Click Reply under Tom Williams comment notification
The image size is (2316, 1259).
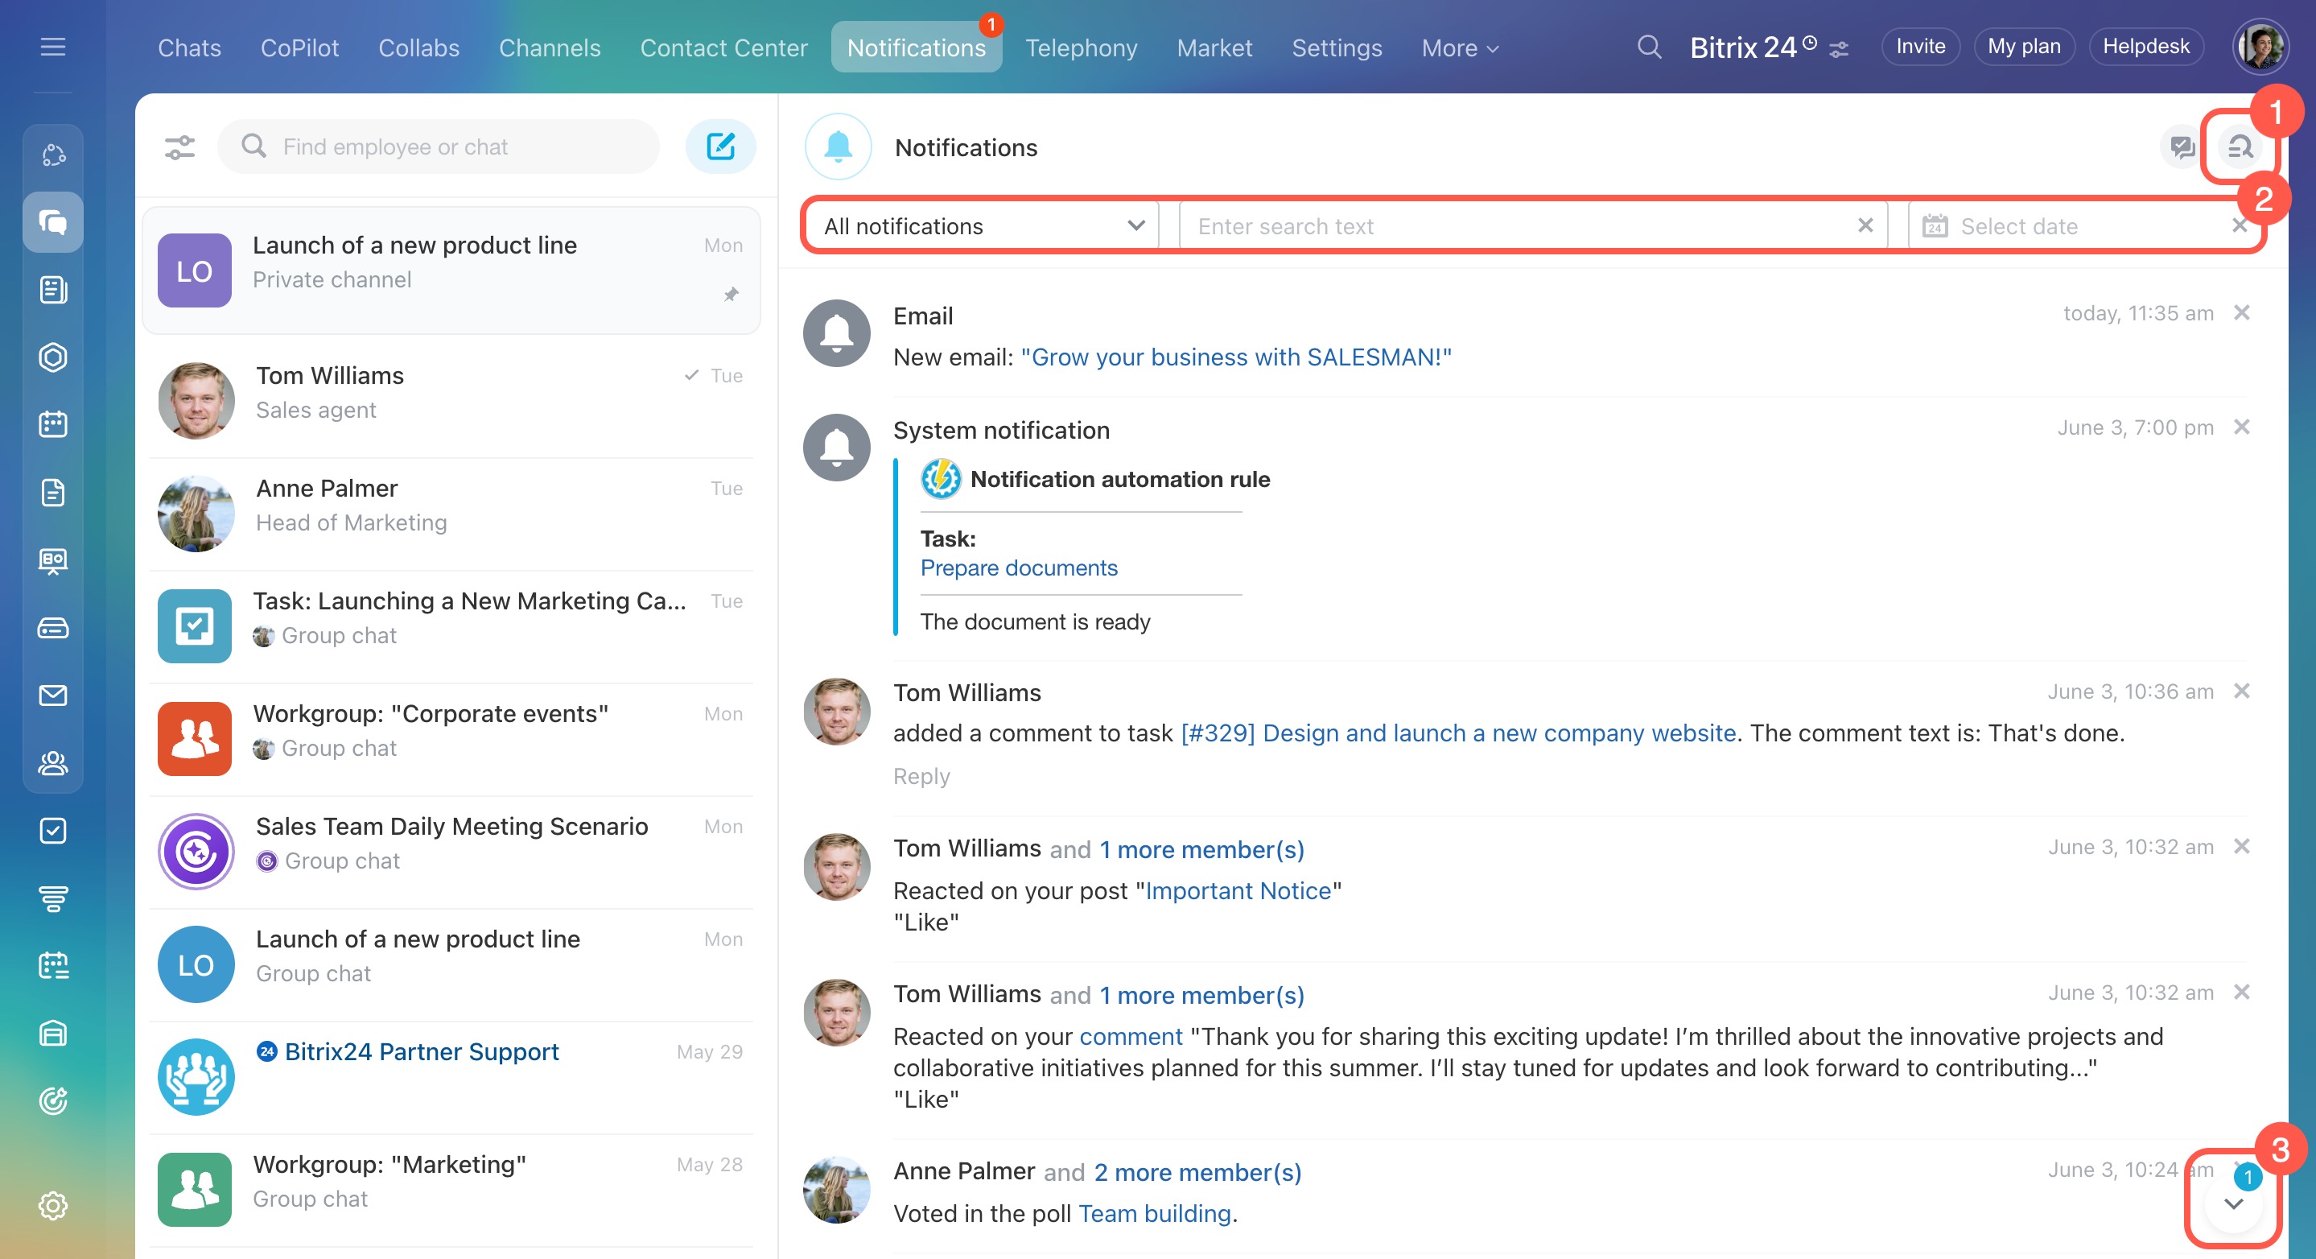(x=921, y=775)
